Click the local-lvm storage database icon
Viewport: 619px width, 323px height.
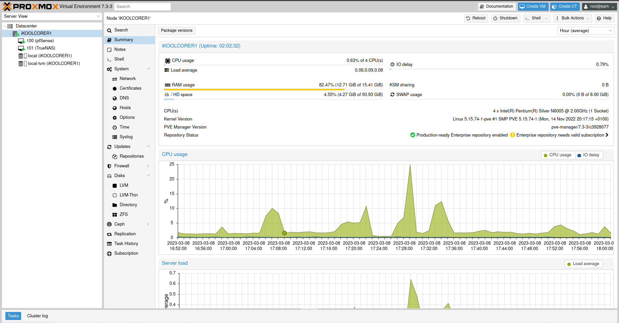(21, 64)
